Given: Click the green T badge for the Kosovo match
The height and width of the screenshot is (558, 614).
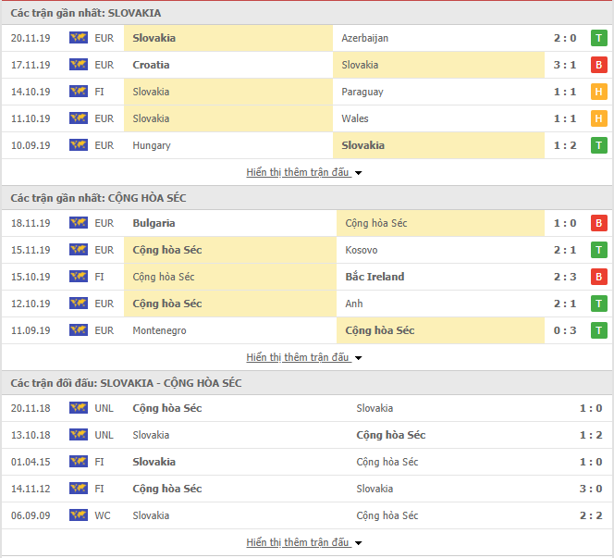Looking at the screenshot, I should point(598,250).
